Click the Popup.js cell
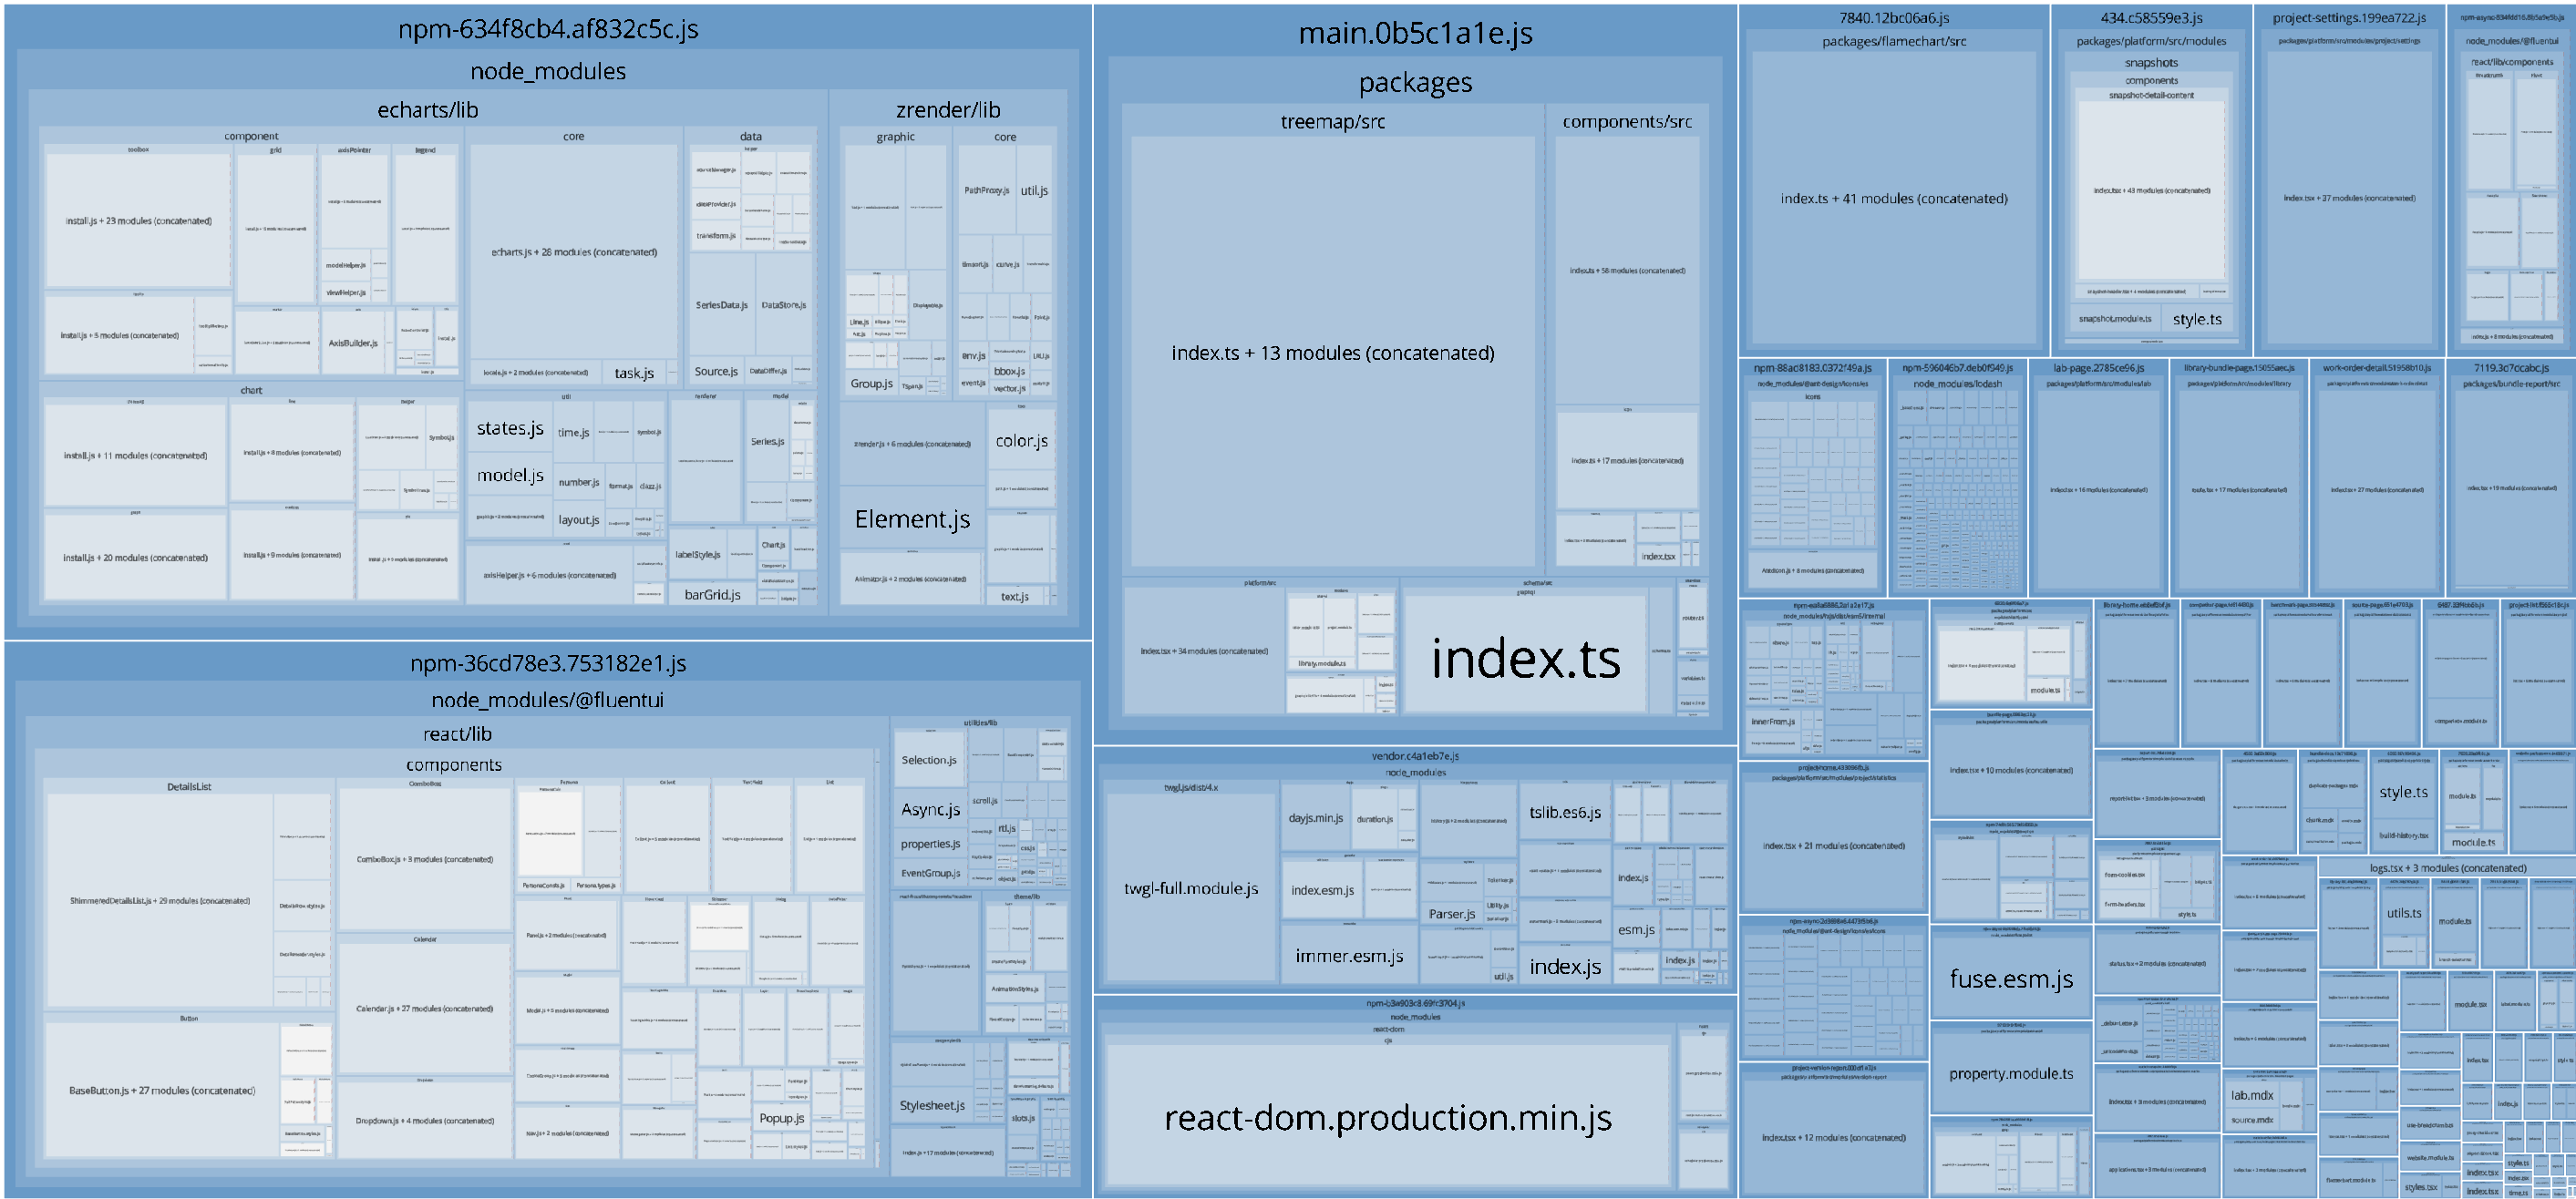Viewport: 2576px width, 1199px height. coord(781,1118)
